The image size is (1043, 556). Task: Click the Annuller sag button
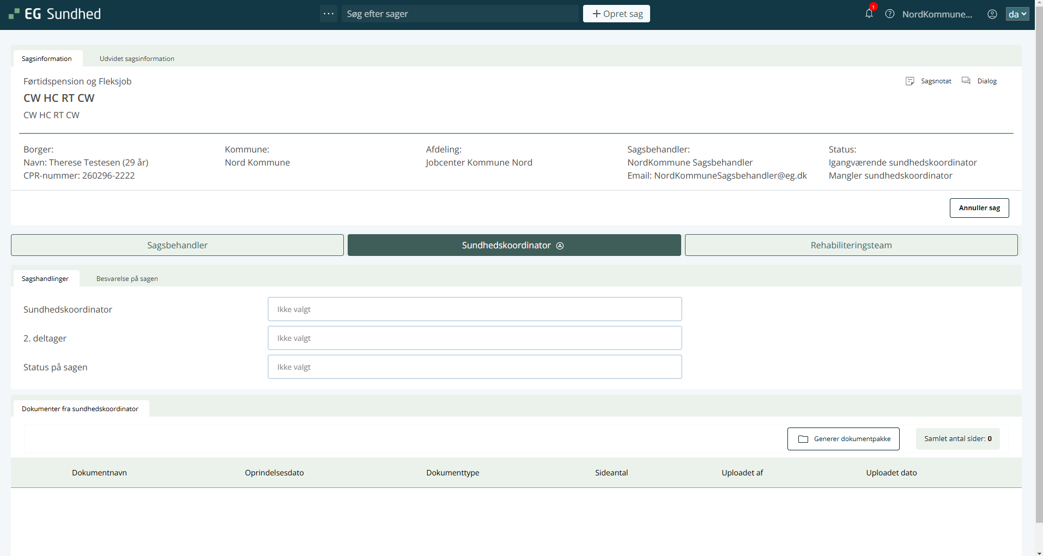coord(979,208)
